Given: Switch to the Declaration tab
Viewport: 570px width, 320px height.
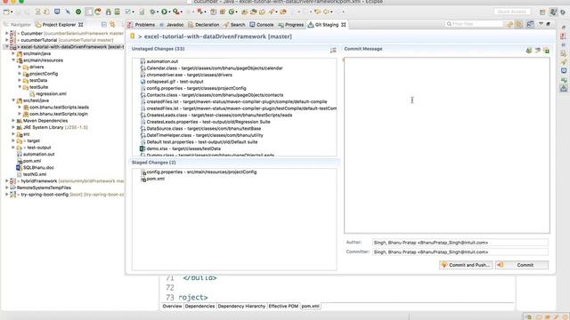Looking at the screenshot, I should coord(204,25).
